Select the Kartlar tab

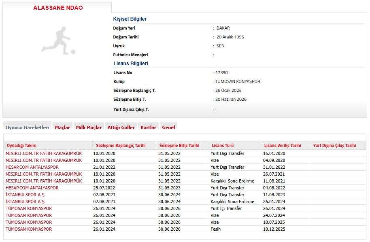point(148,127)
